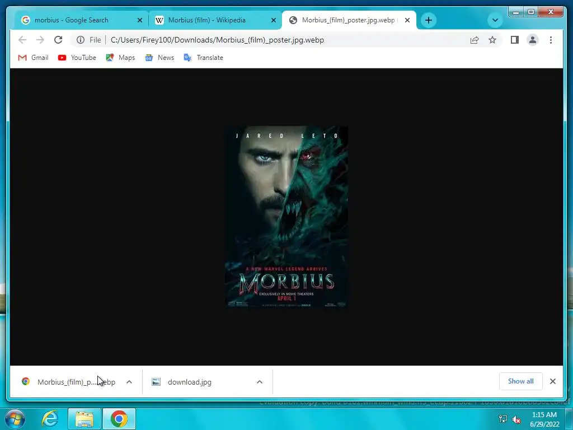This screenshot has width=573, height=430.
Task: Open Chrome's three-dot menu
Action: (551, 40)
